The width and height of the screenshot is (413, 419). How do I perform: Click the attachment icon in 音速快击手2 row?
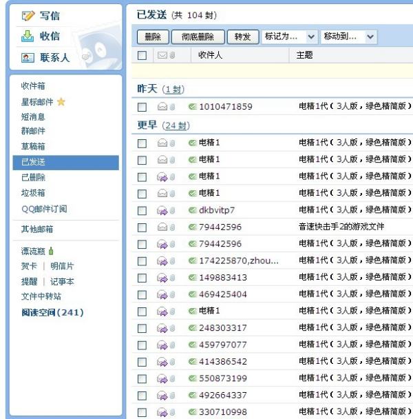173,227
